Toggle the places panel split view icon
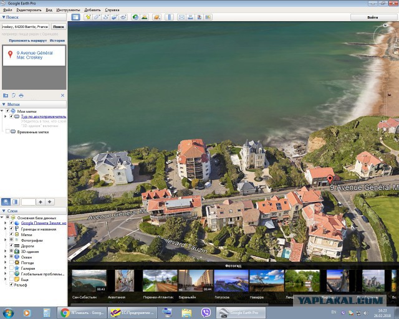 [15, 202]
